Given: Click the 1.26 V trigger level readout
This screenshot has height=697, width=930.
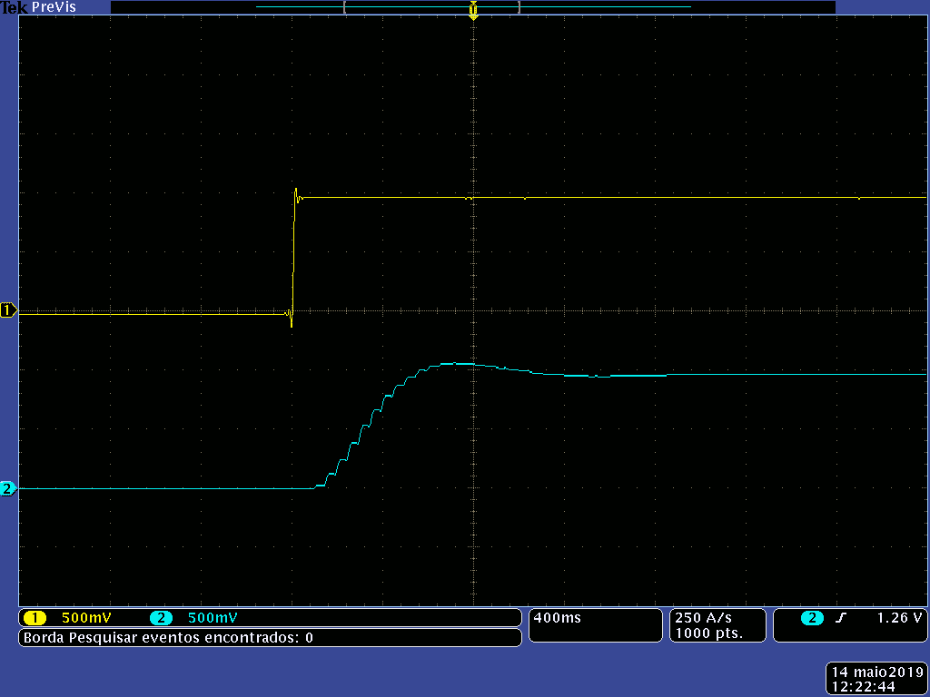Looking at the screenshot, I should tap(899, 618).
